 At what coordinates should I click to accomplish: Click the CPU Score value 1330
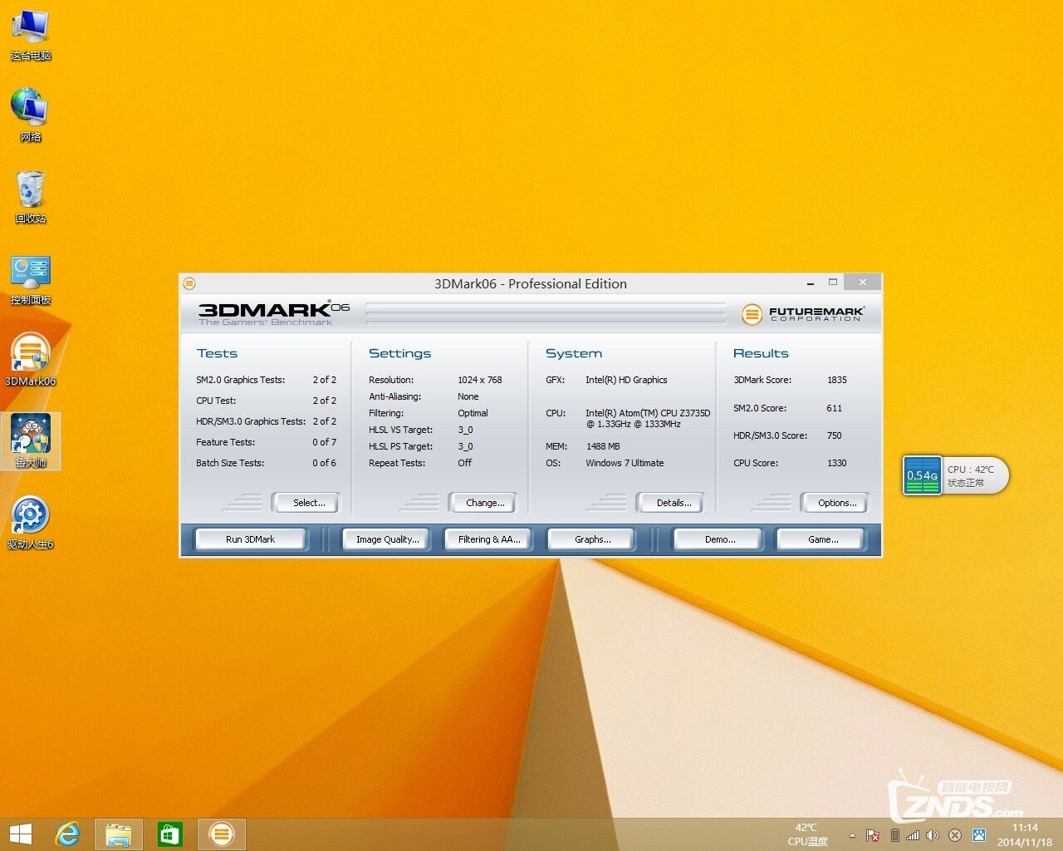pyautogui.click(x=837, y=463)
